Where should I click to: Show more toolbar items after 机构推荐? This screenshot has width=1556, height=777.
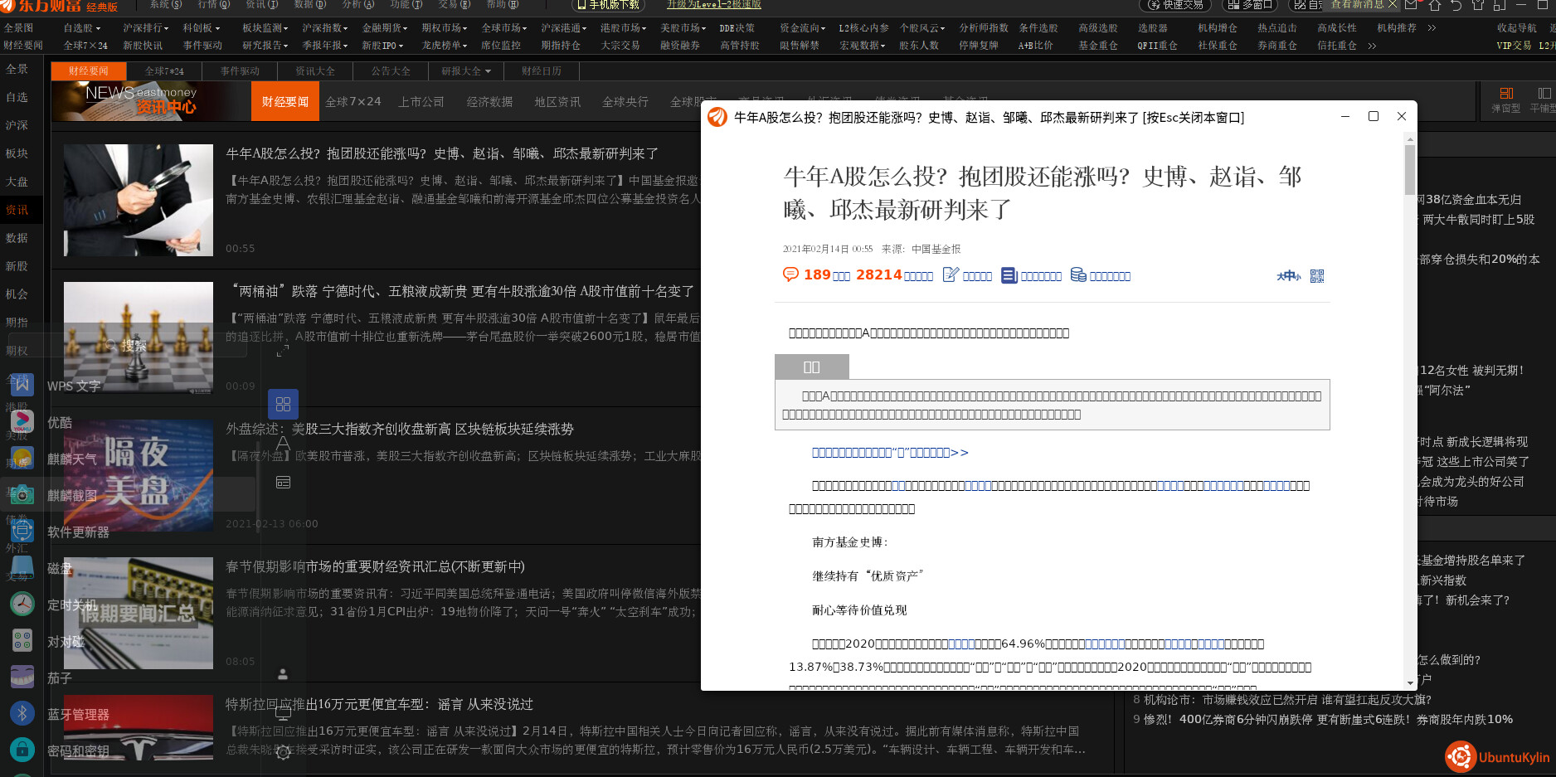coord(1432,28)
